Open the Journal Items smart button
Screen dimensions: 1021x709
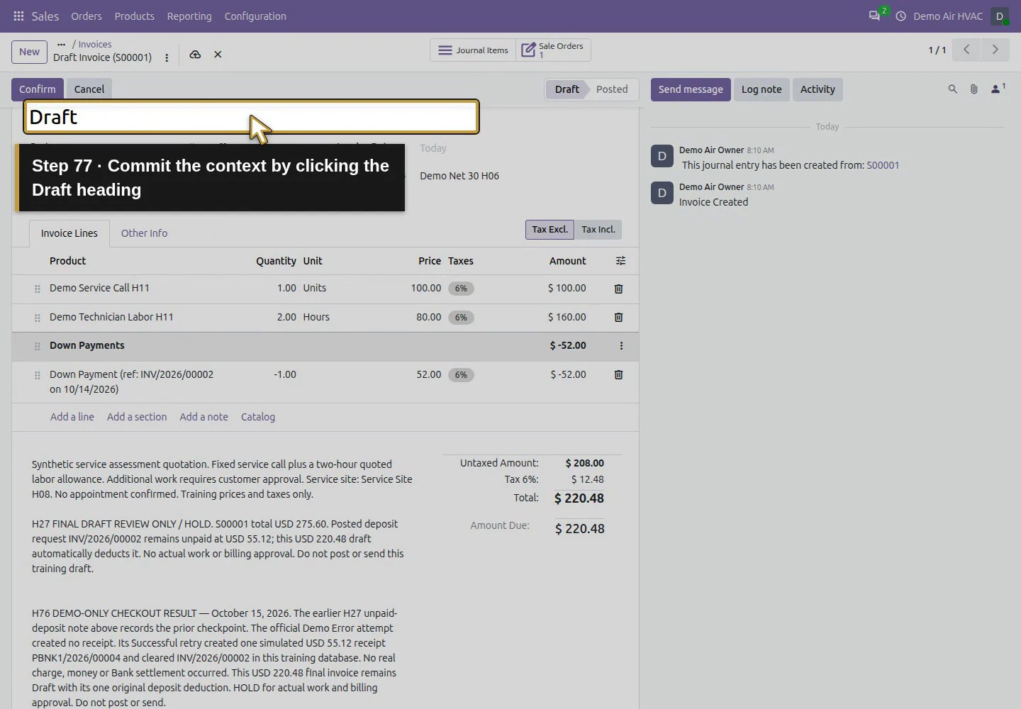click(x=473, y=50)
